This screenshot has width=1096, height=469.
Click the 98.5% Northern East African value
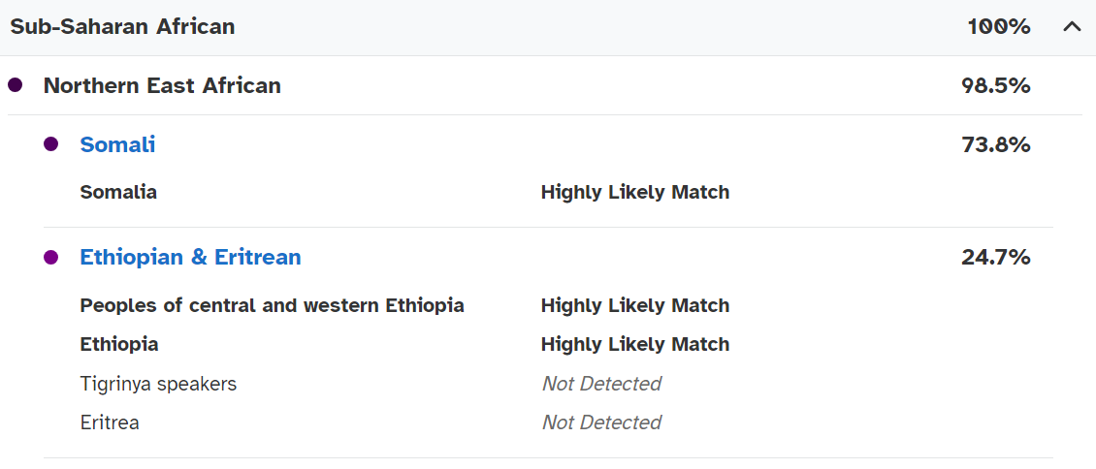[995, 85]
